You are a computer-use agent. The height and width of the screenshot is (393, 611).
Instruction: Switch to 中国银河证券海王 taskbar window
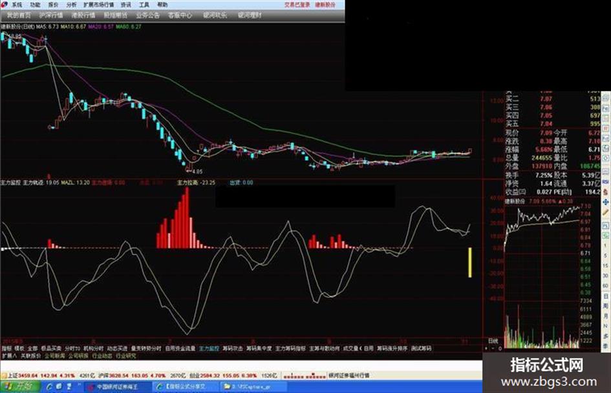[117, 387]
